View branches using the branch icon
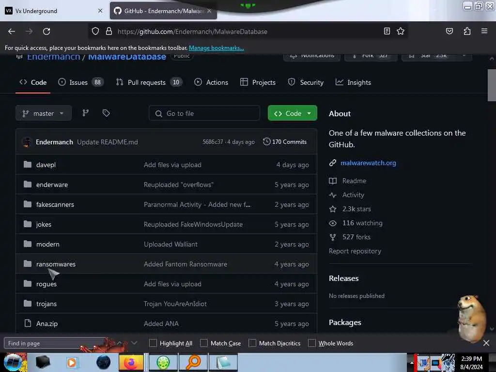This screenshot has width=496, height=372. pos(85,113)
